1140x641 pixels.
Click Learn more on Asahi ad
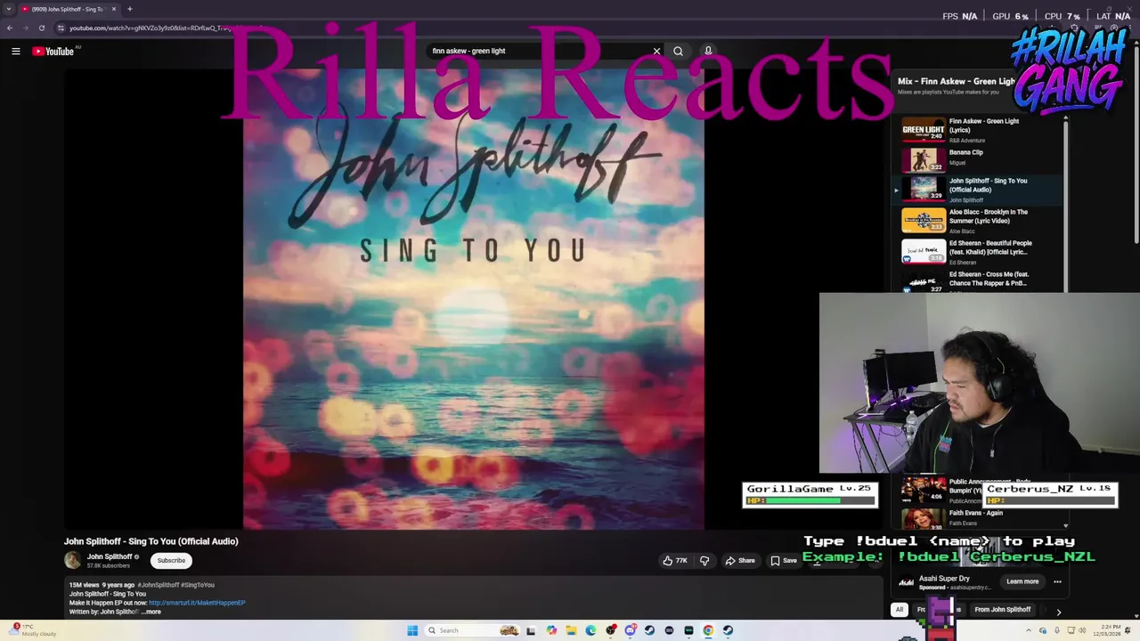point(1022,581)
